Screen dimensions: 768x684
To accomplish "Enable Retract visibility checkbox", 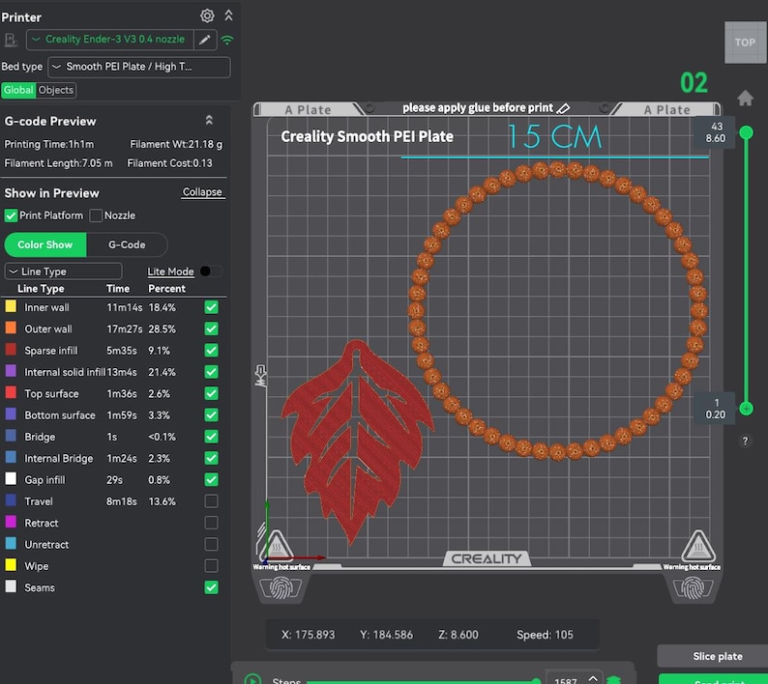I will 211,523.
